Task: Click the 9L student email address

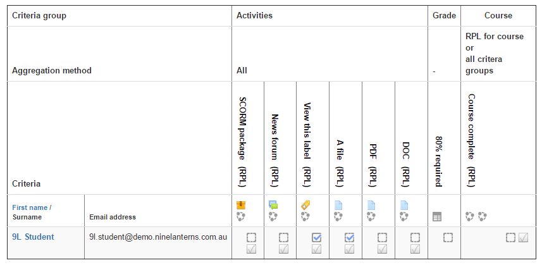Action: (157, 237)
